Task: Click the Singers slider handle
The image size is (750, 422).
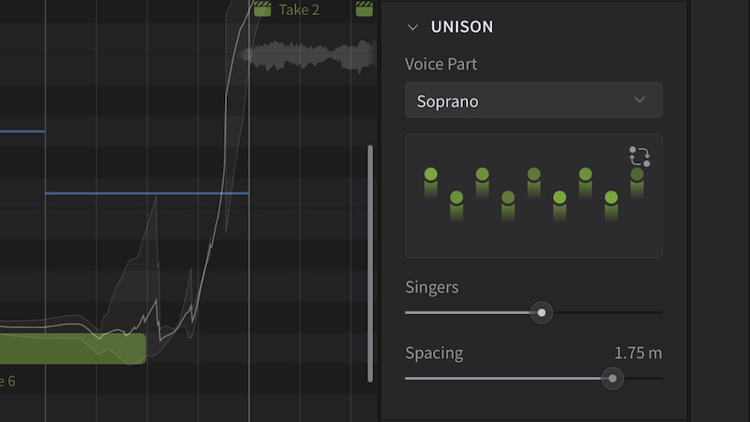Action: (x=541, y=312)
